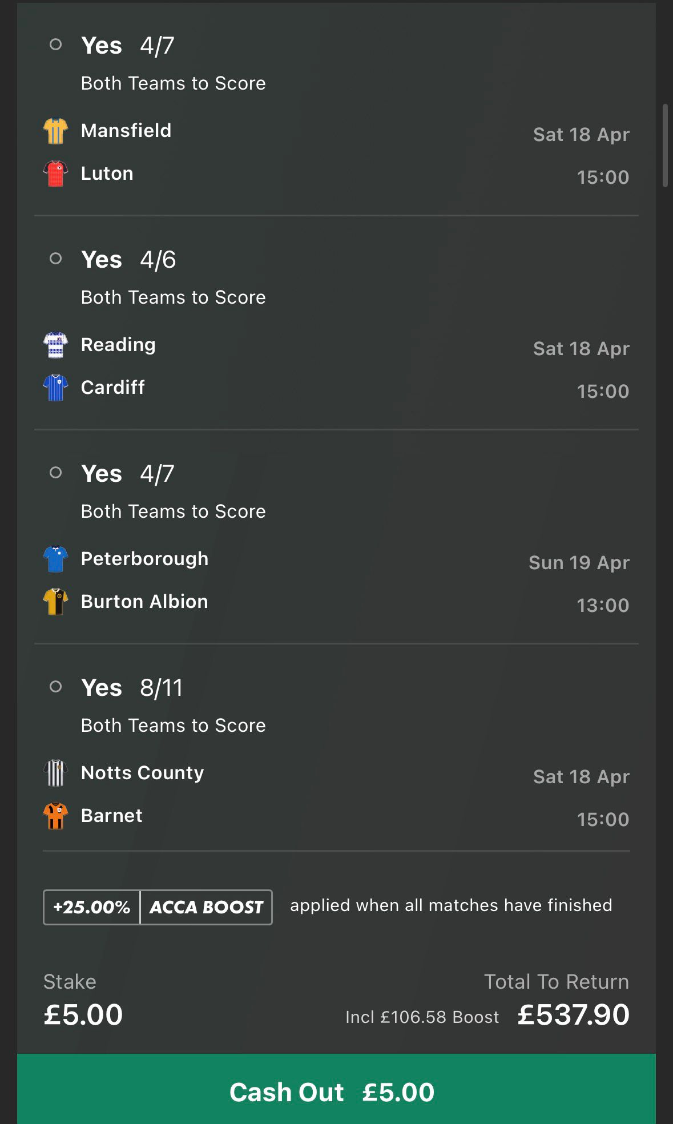Click the Reading blue hooped shirt icon
The width and height of the screenshot is (673, 1124).
[x=55, y=345]
